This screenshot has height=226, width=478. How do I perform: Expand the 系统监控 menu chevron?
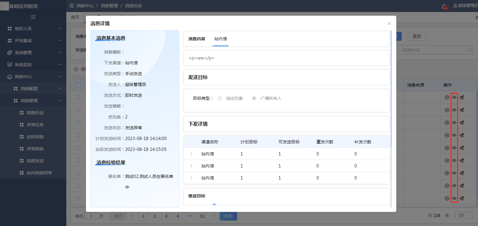pos(60,65)
